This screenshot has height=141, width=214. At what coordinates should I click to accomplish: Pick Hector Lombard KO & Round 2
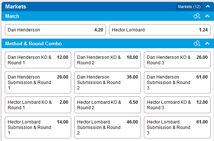108,105
